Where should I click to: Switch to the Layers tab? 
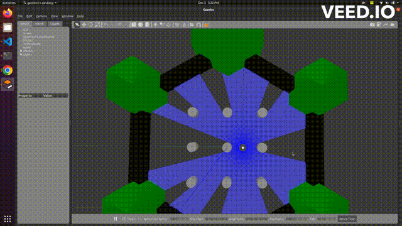pos(55,24)
